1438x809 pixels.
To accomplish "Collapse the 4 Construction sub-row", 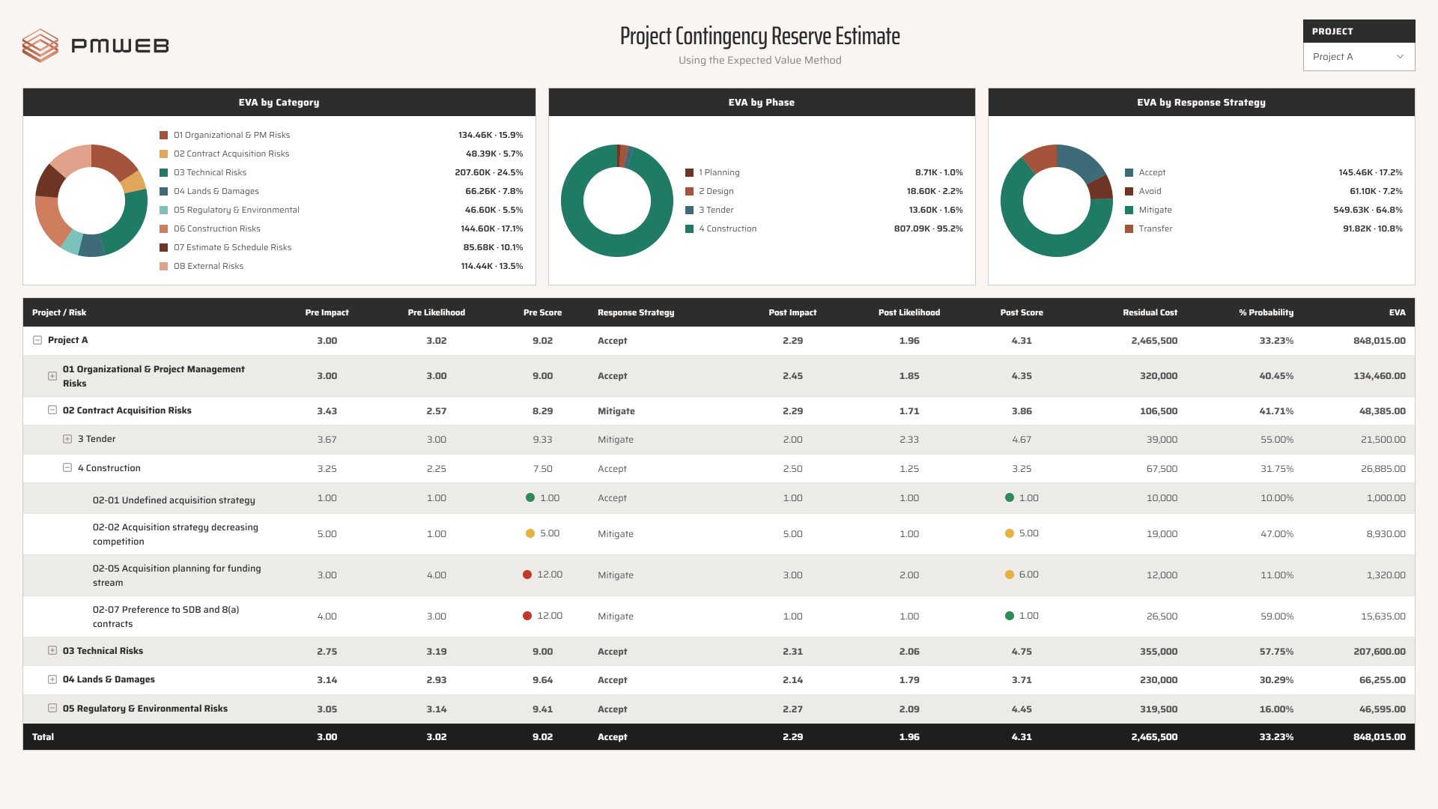I will [67, 468].
